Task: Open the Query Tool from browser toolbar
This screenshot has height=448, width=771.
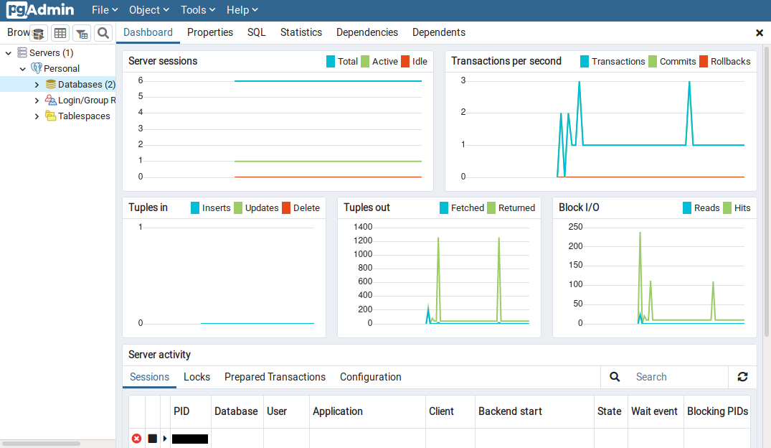Action: click(39, 33)
